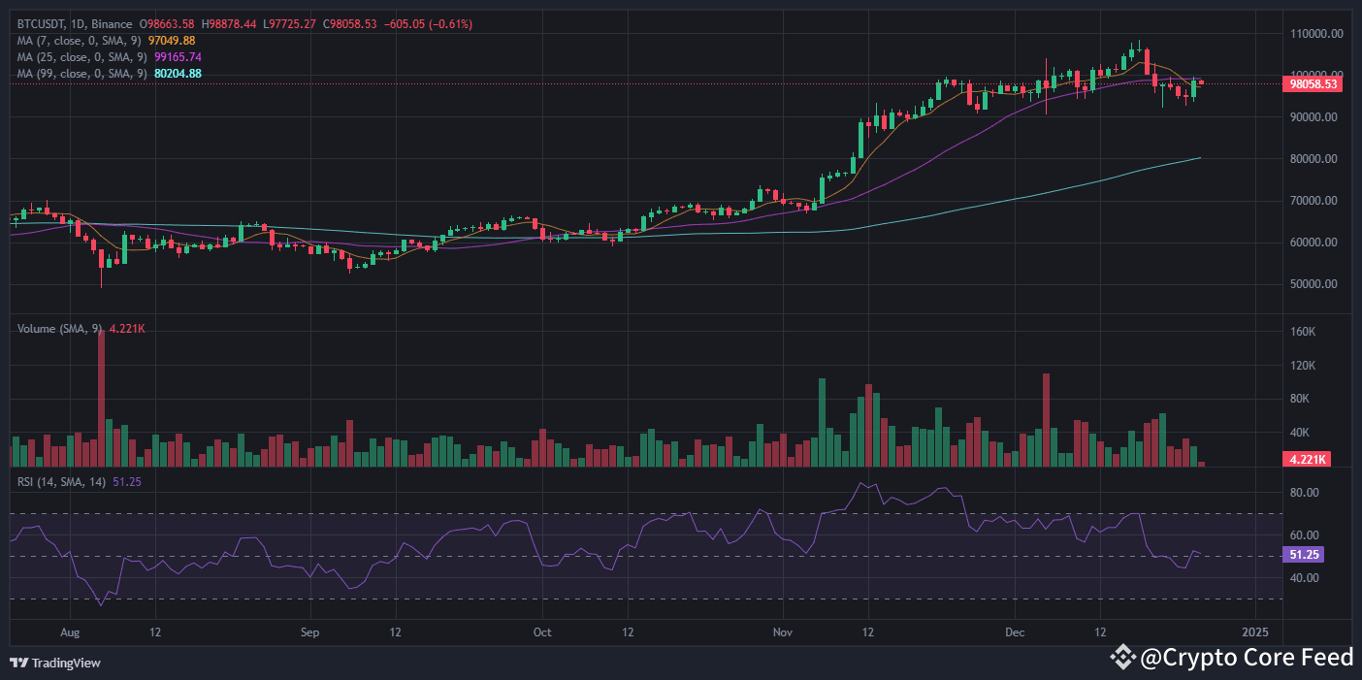The width and height of the screenshot is (1362, 680).
Task: Select the MA (99, close, 0, SMA, 9) legend
Action: [82, 74]
